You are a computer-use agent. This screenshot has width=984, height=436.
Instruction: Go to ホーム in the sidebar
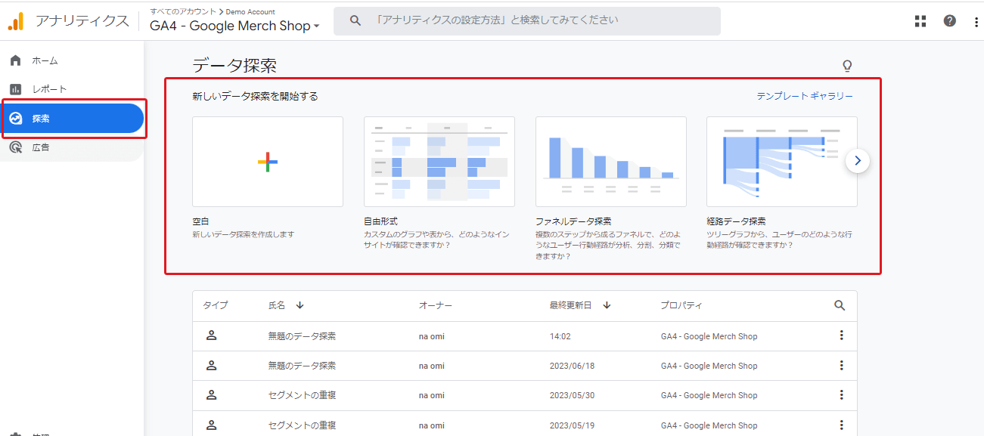coord(45,60)
